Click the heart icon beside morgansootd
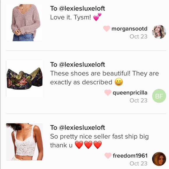This screenshot has height=169, width=169. (106, 29)
